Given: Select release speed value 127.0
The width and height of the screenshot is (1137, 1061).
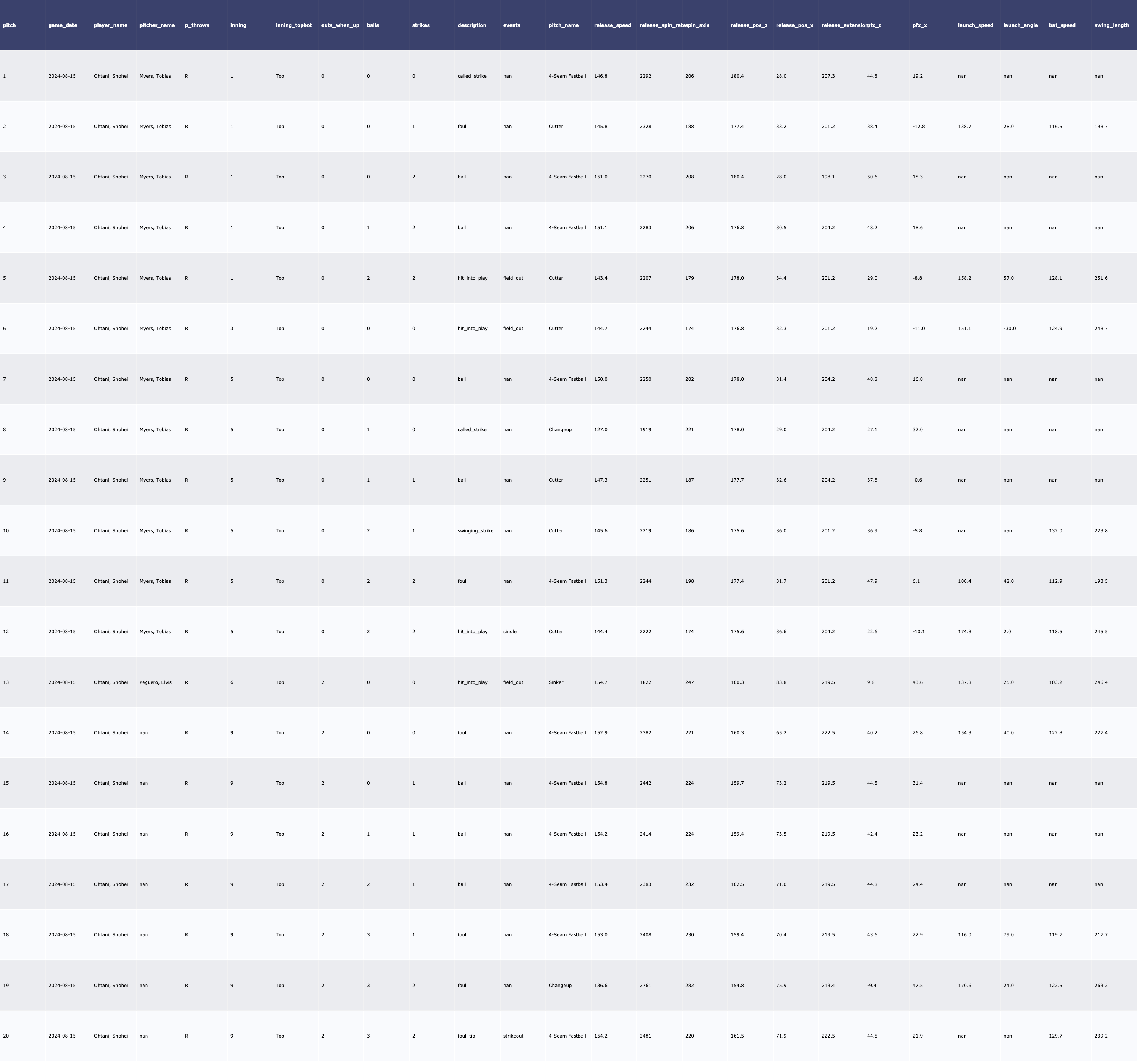Looking at the screenshot, I should (x=601, y=430).
